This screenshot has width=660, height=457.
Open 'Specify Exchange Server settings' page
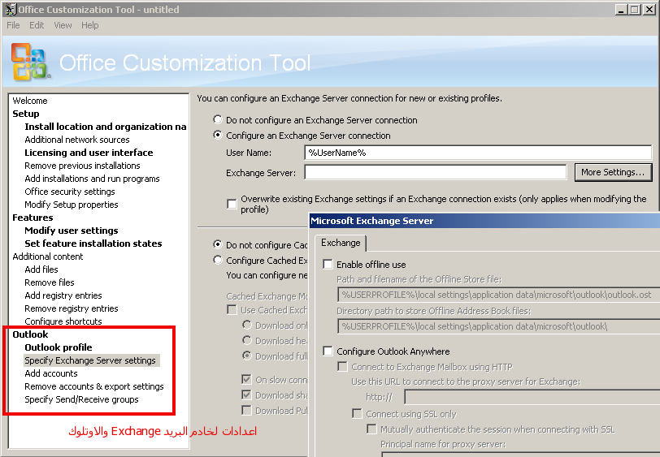pyautogui.click(x=90, y=360)
